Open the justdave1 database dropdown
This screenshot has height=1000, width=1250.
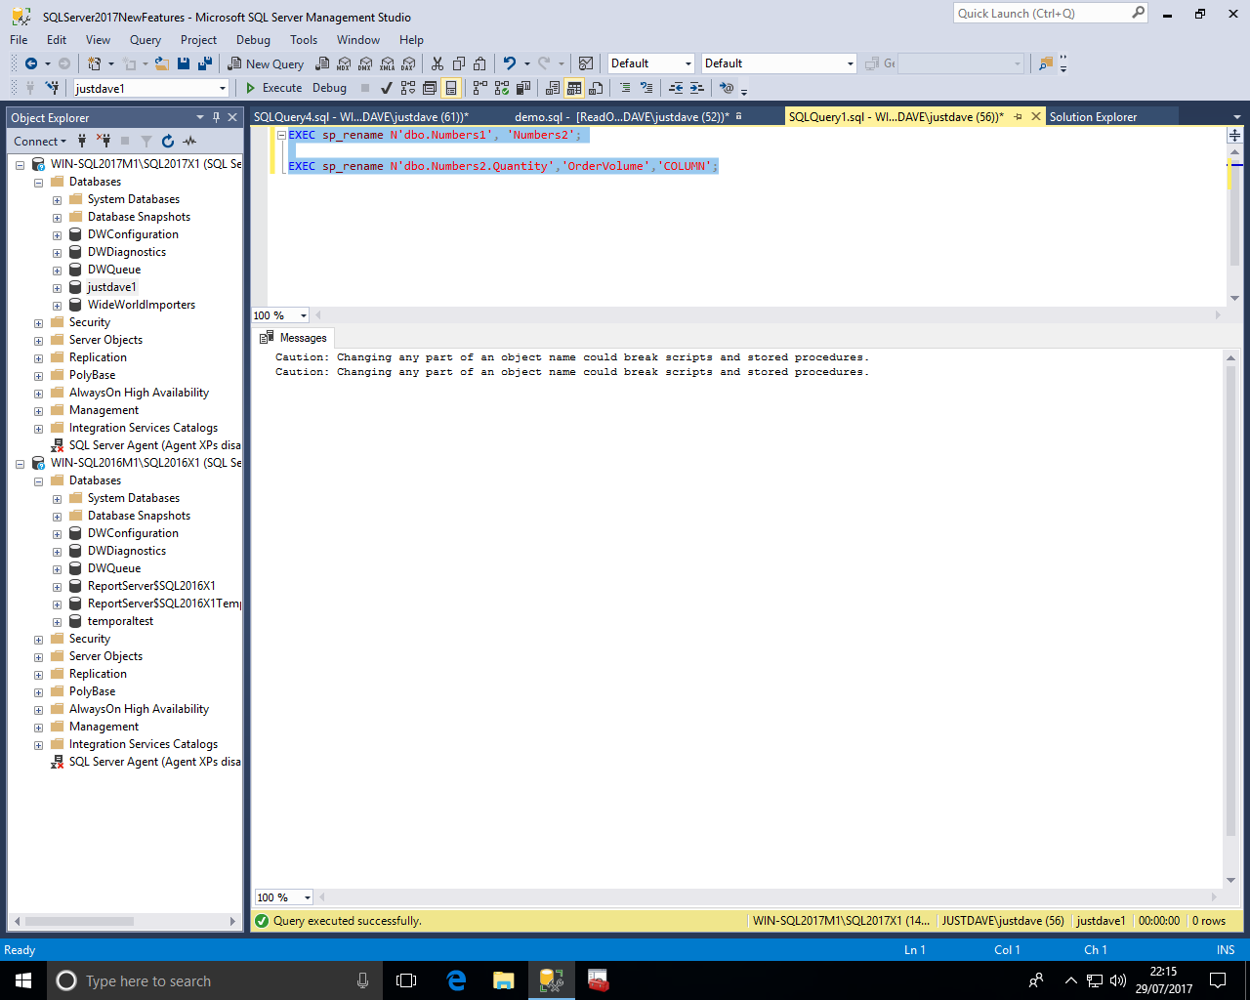(223, 88)
